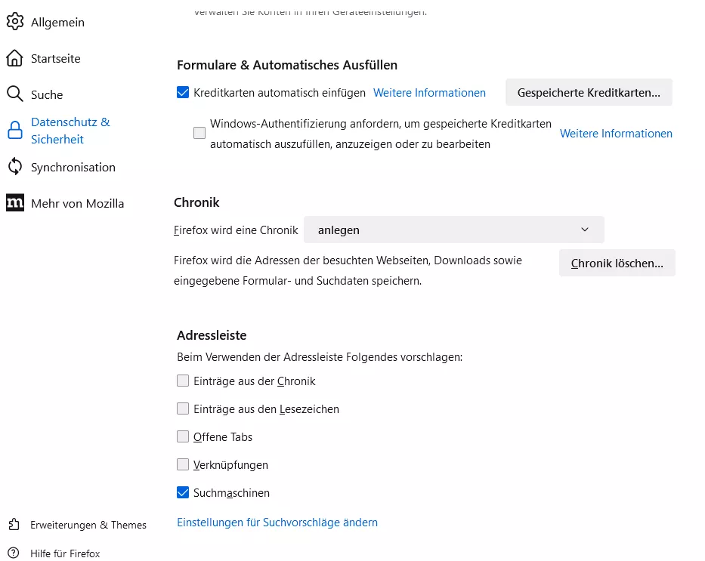Screen dimensions: 705x561
Task: Click the Erweiterungen & Themes puzzle icon
Action: pyautogui.click(x=14, y=525)
